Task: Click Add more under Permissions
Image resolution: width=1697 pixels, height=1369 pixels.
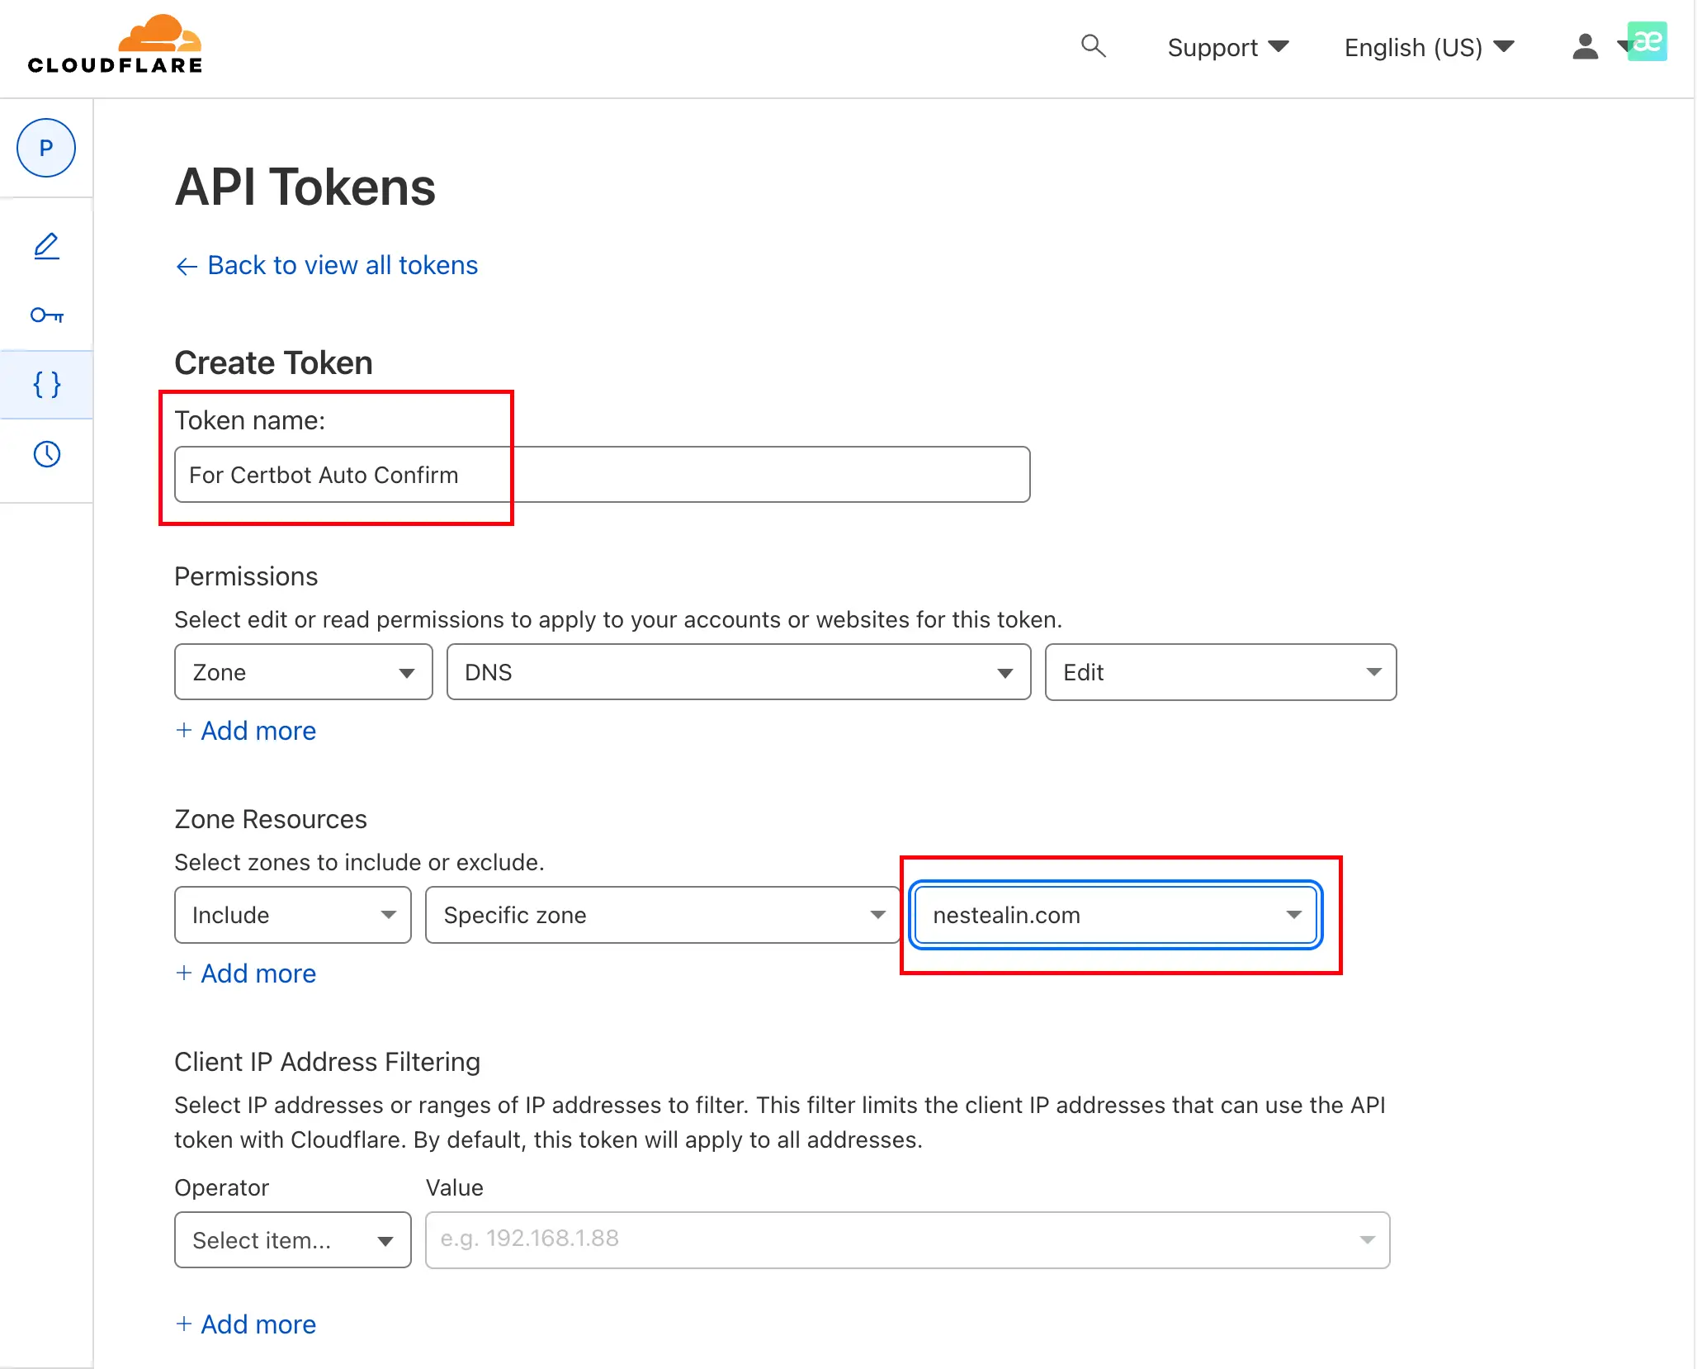Action: click(246, 731)
